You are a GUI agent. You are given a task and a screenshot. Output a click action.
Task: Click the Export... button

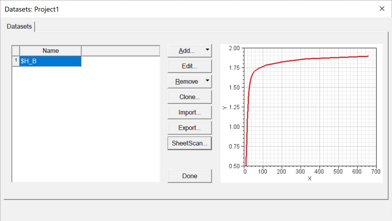pyautogui.click(x=190, y=128)
